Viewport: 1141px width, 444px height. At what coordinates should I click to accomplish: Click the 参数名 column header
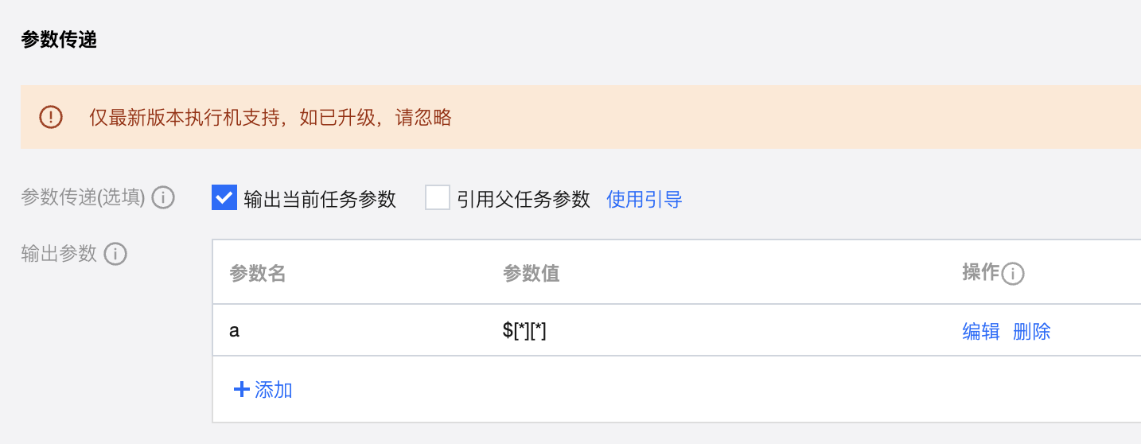tap(258, 274)
